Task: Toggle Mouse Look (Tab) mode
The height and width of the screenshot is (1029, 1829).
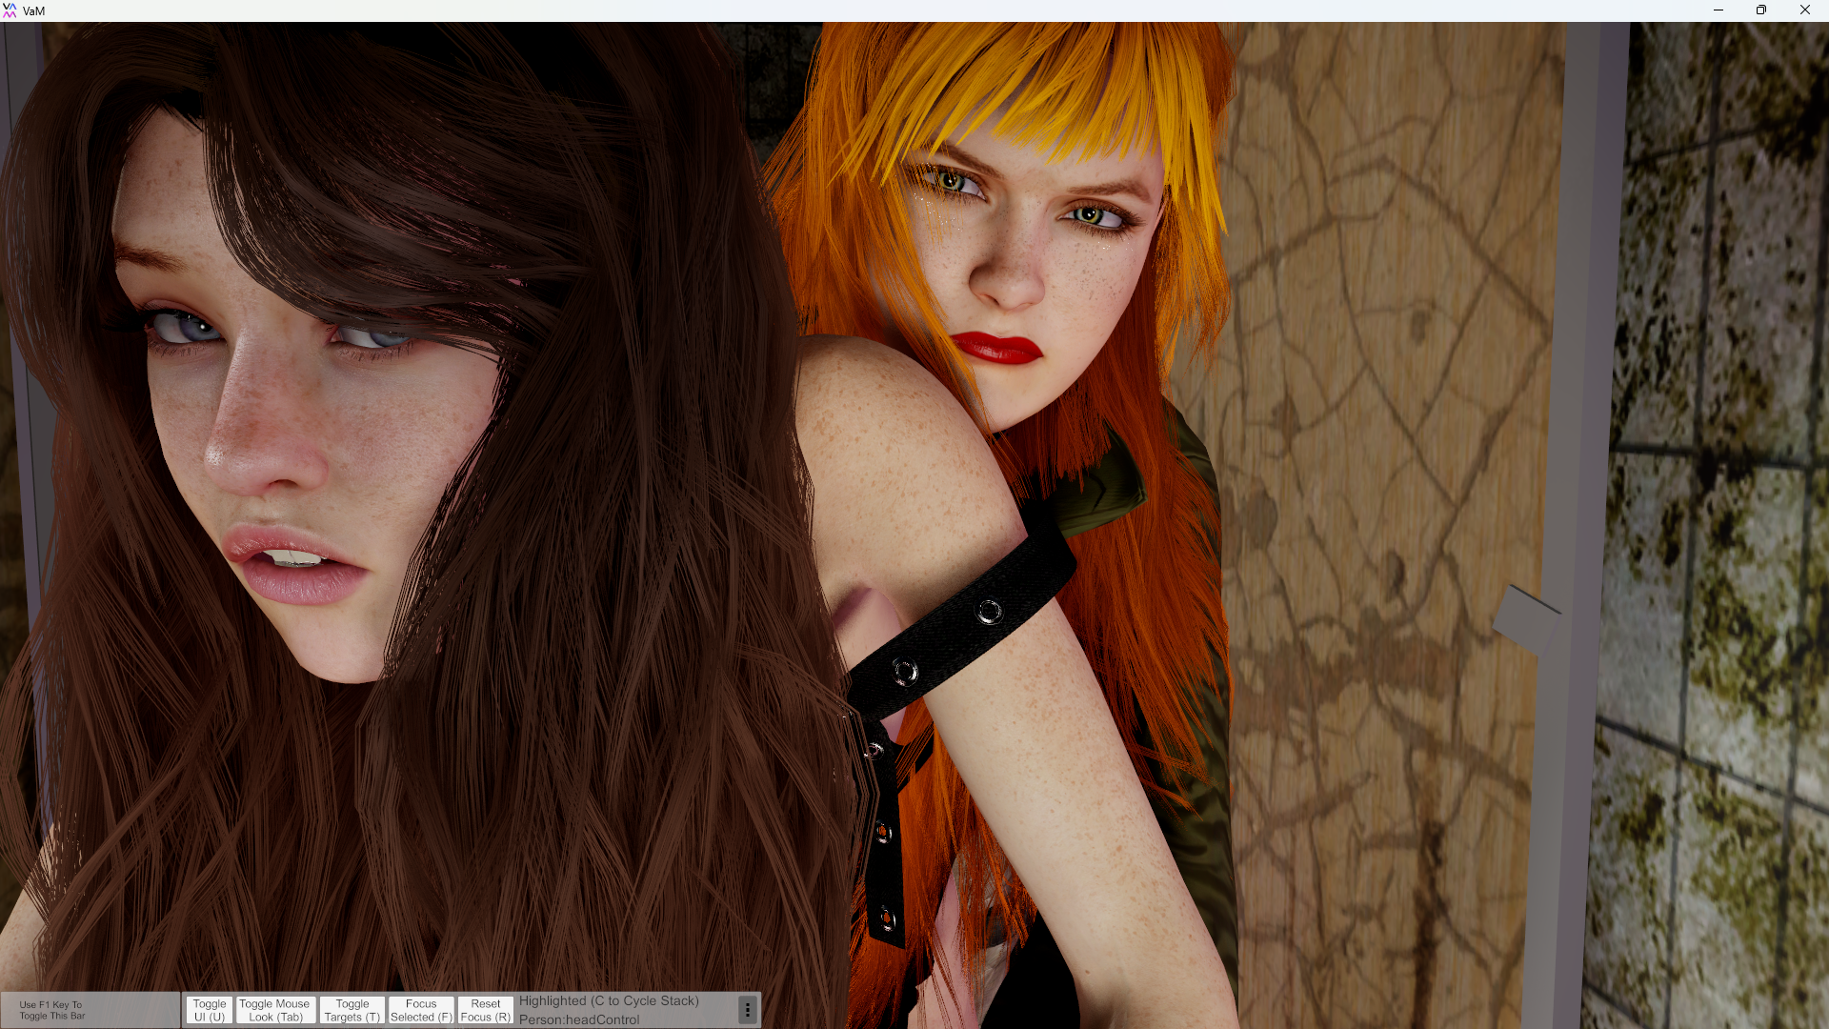Action: (x=274, y=1010)
